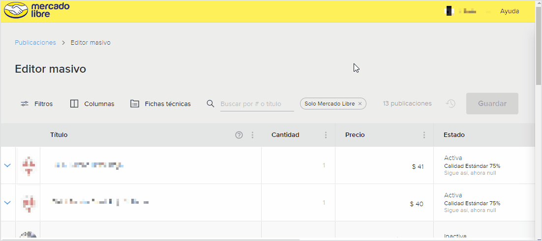Image resolution: width=542 pixels, height=241 pixels.
Task: Open the Filtros sliders icon
Action: point(25,104)
